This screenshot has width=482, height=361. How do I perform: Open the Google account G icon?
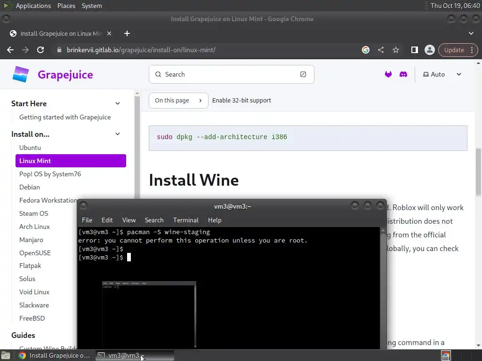[365, 50]
